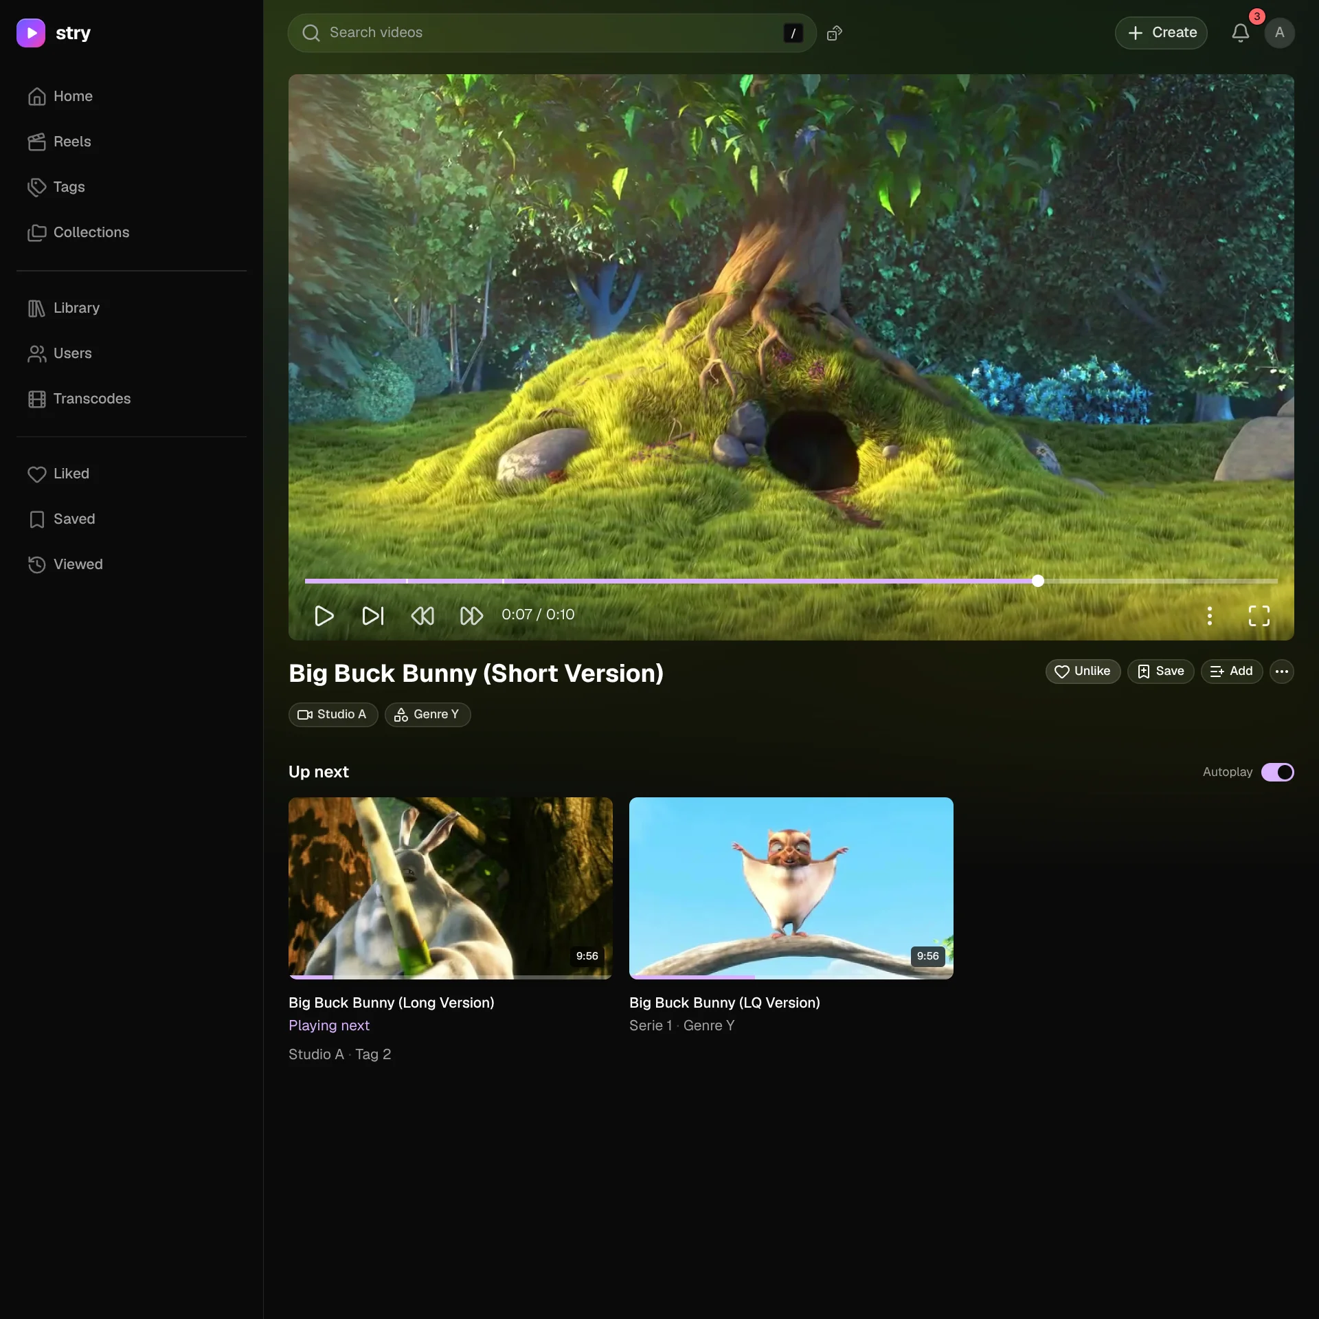Click the video progress bar handle
The image size is (1319, 1319).
tap(1038, 581)
